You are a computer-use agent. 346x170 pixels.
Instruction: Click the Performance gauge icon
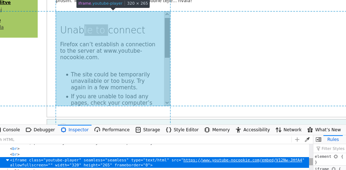pyautogui.click(x=97, y=130)
